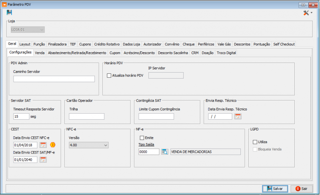Open the Doação sub-tab

pyautogui.click(x=208, y=53)
